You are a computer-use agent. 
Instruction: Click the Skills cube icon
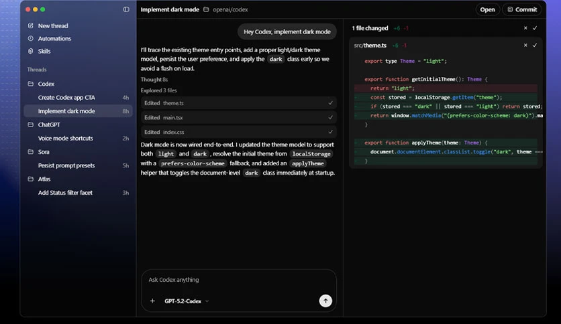pos(31,51)
